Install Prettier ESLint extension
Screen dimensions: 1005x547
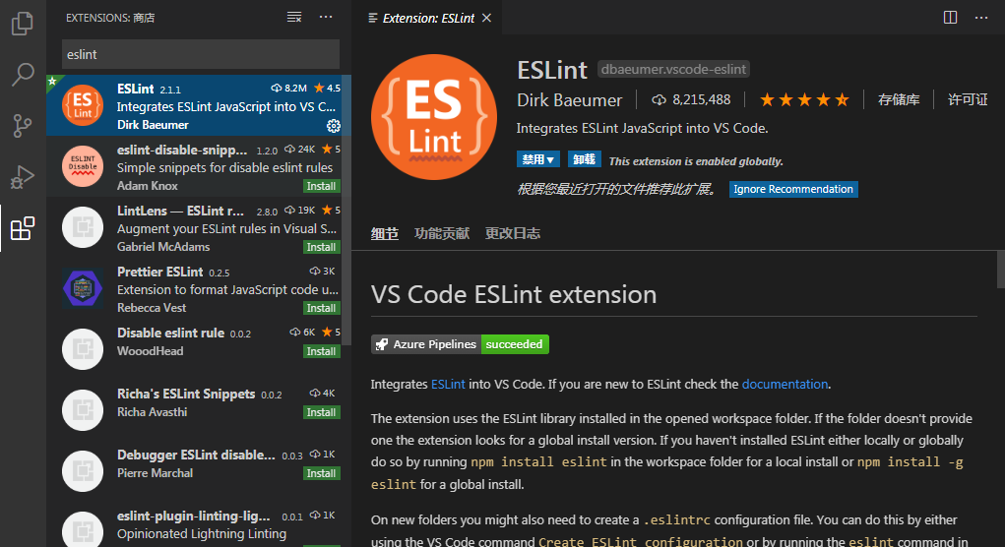click(x=321, y=308)
